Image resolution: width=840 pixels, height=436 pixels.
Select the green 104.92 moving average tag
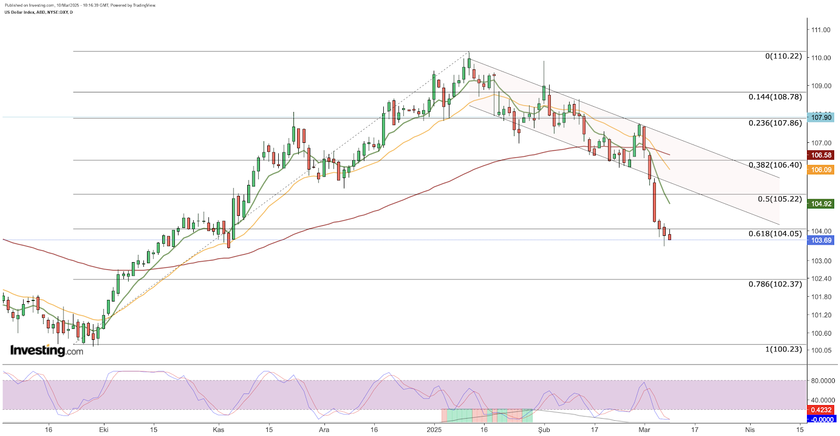click(x=821, y=204)
